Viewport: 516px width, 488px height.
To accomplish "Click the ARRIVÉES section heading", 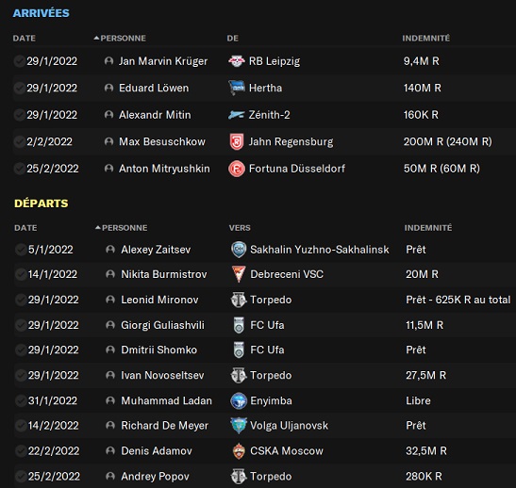I will tap(42, 13).
